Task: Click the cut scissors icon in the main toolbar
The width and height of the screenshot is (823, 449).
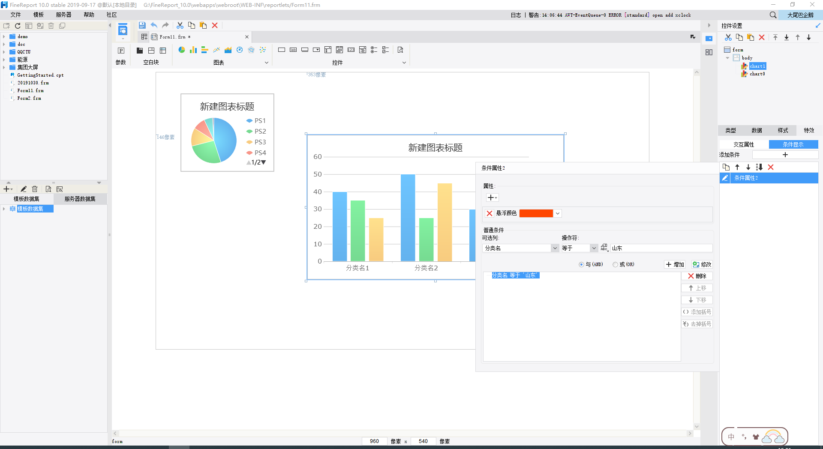Action: pos(180,25)
